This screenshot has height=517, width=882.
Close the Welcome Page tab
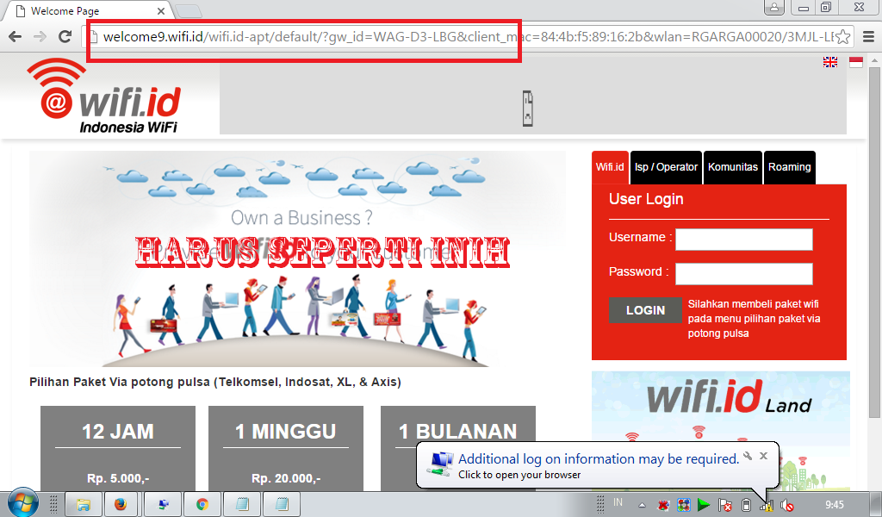click(x=161, y=10)
